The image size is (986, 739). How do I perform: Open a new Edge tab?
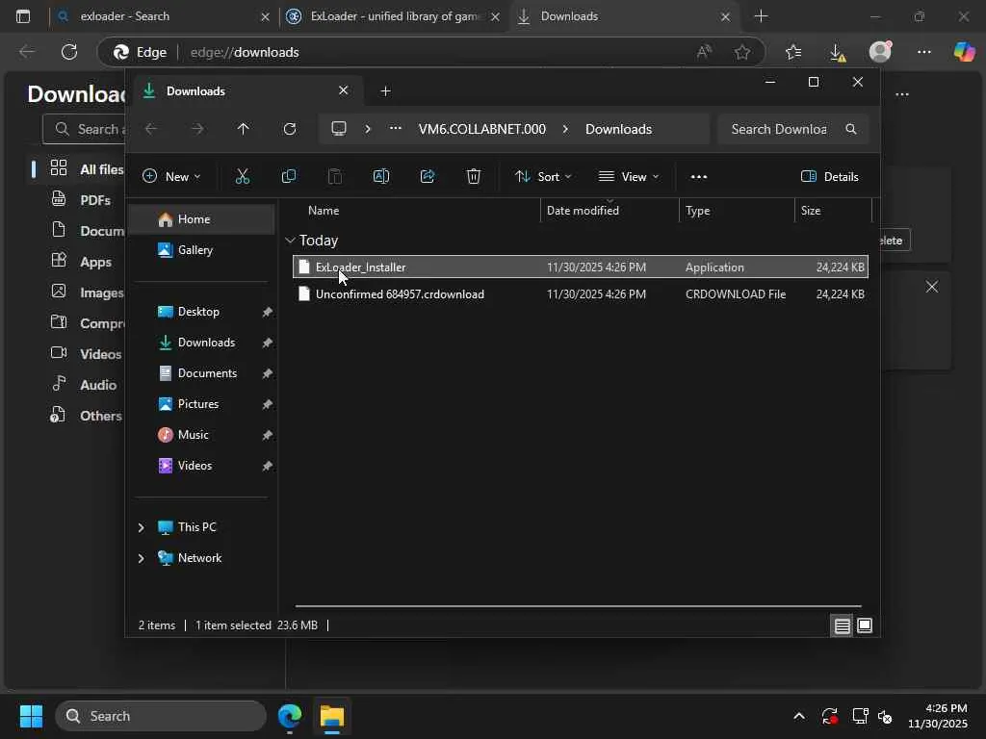pyautogui.click(x=761, y=16)
